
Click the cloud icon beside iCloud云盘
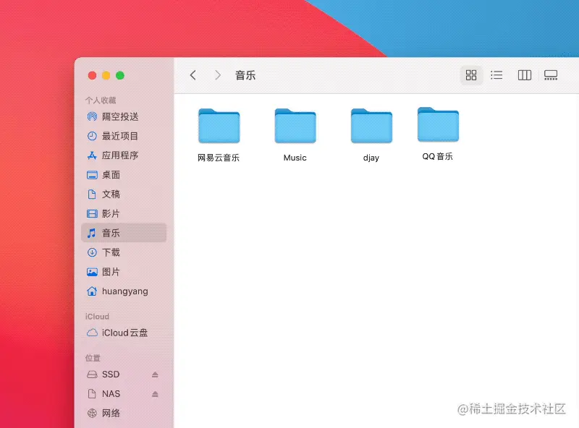pos(92,333)
